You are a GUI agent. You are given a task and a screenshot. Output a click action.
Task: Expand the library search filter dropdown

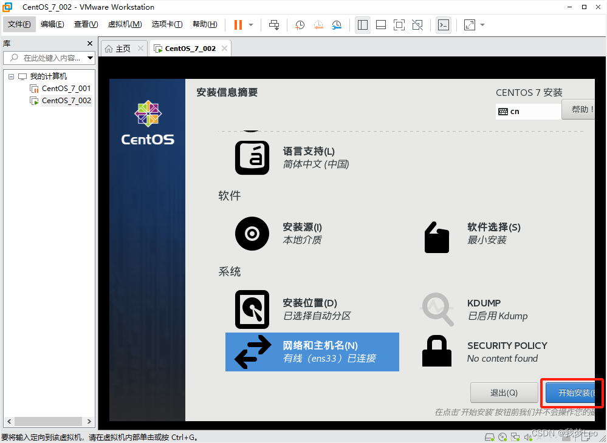click(90, 58)
